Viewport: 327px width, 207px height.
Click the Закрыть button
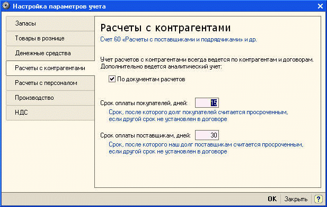click(x=296, y=199)
